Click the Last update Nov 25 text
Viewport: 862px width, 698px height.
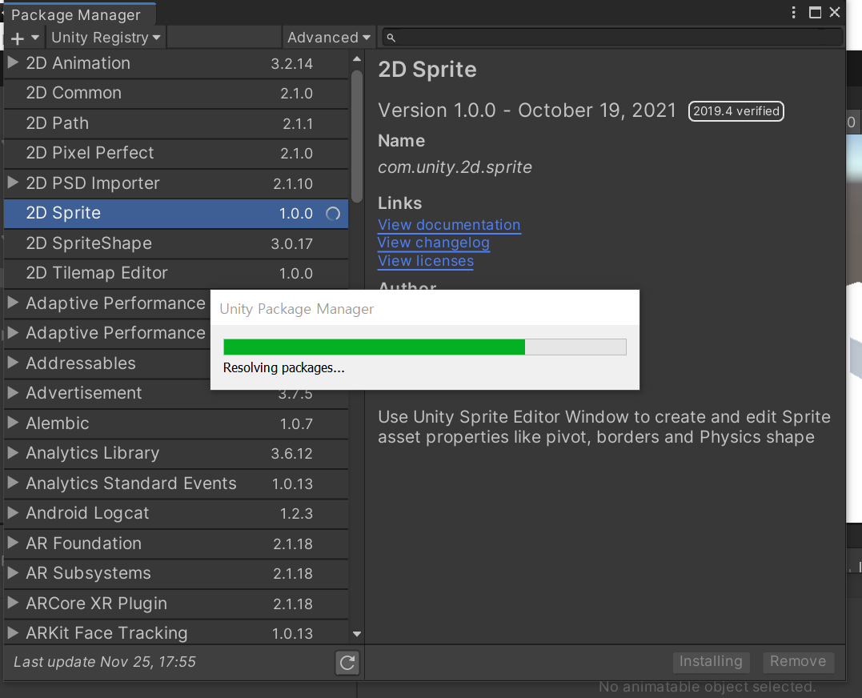(x=105, y=662)
